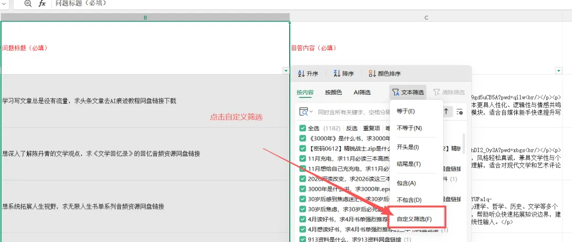Click 反选 to invert selection

pos(352,129)
